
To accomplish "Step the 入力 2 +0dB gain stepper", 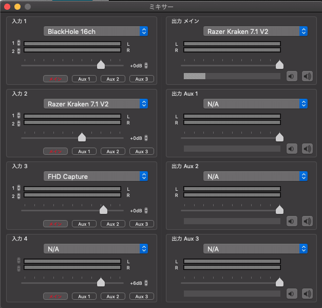I will [x=146, y=138].
